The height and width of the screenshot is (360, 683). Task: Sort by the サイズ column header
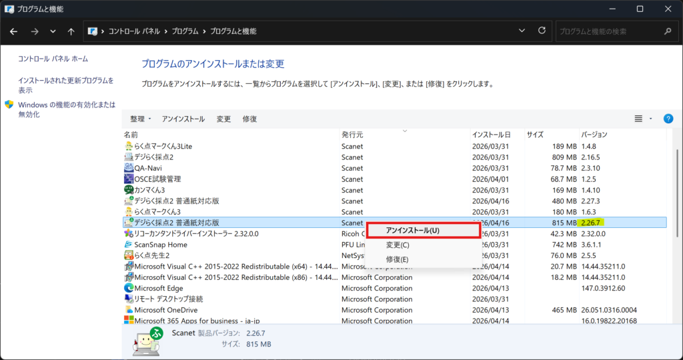pyautogui.click(x=552, y=135)
